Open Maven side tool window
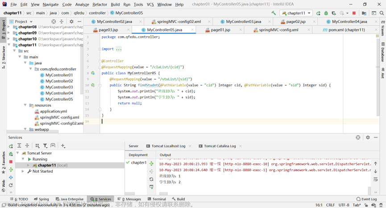The image size is (386, 208). point(383,28)
